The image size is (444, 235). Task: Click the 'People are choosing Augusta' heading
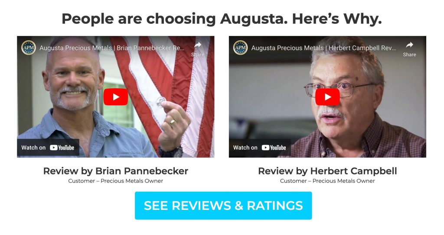[x=222, y=19]
